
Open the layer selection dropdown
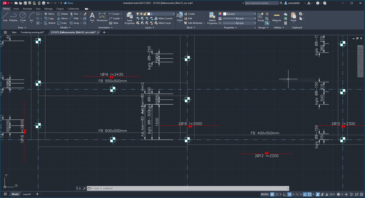pyautogui.click(x=155, y=14)
